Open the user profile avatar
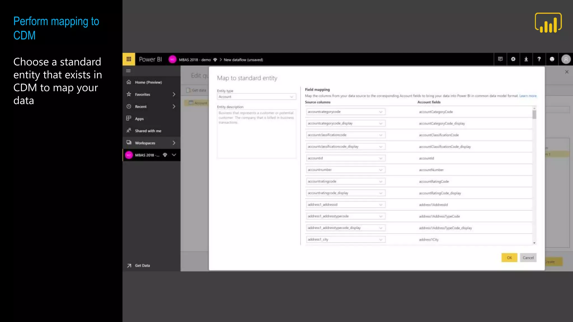The width and height of the screenshot is (573, 322). (566, 59)
